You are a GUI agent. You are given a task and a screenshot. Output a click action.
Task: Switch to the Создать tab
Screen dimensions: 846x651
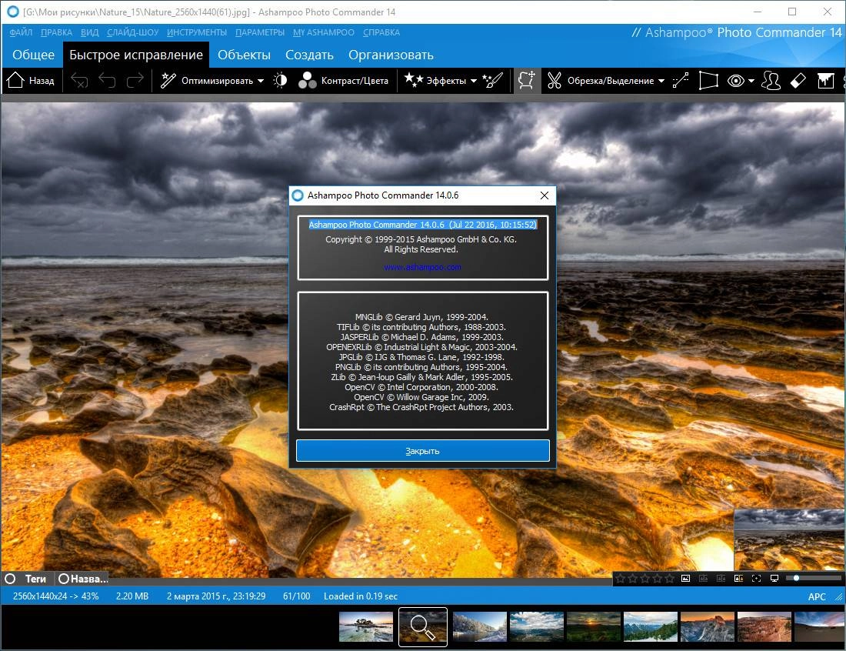pyautogui.click(x=309, y=55)
